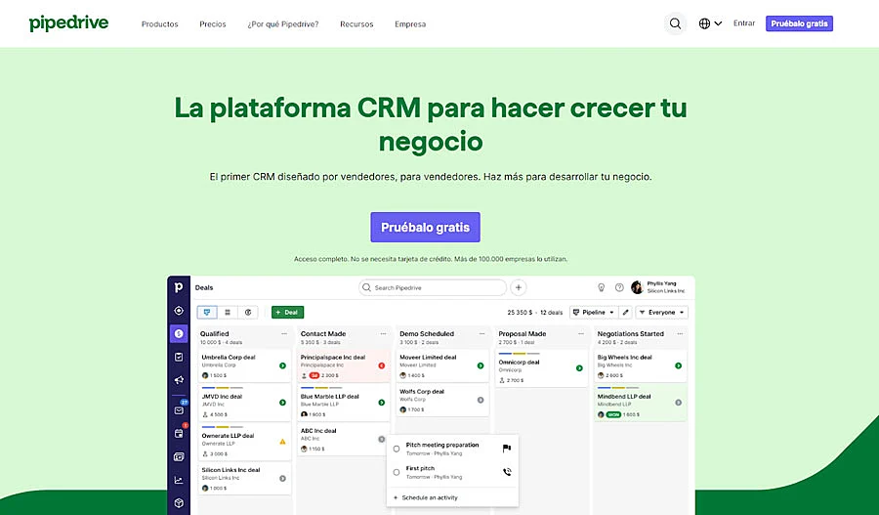Open the Mindbend LLP deal card title
Screen dimensions: 879x515
(x=624, y=396)
